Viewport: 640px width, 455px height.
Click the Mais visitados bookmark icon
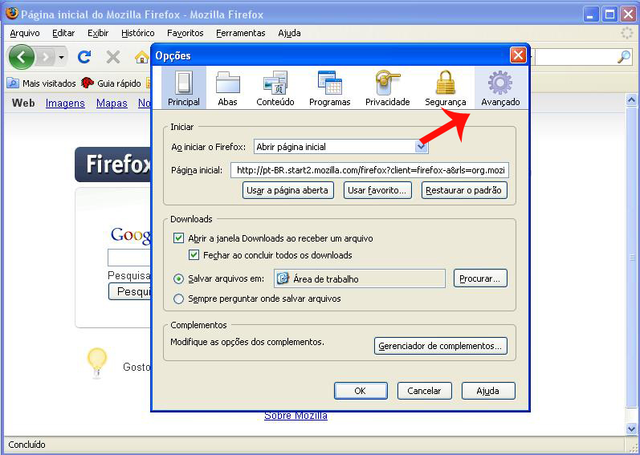click(13, 83)
